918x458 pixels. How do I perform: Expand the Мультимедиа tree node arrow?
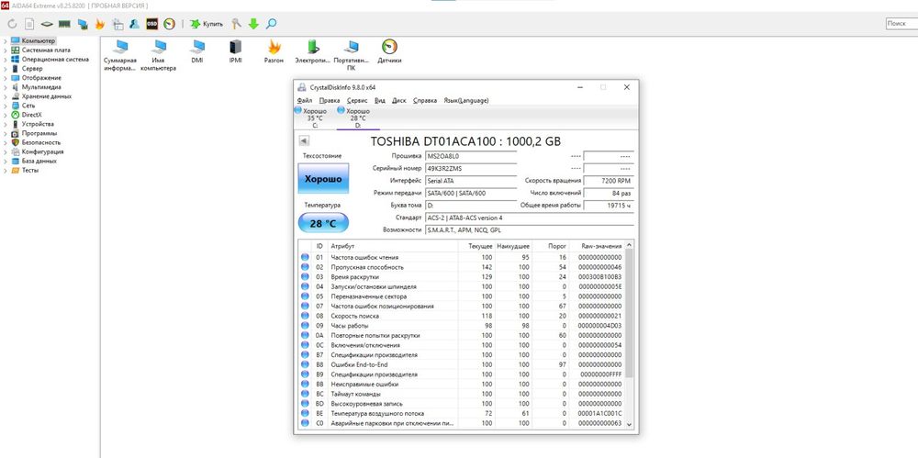tap(6, 87)
